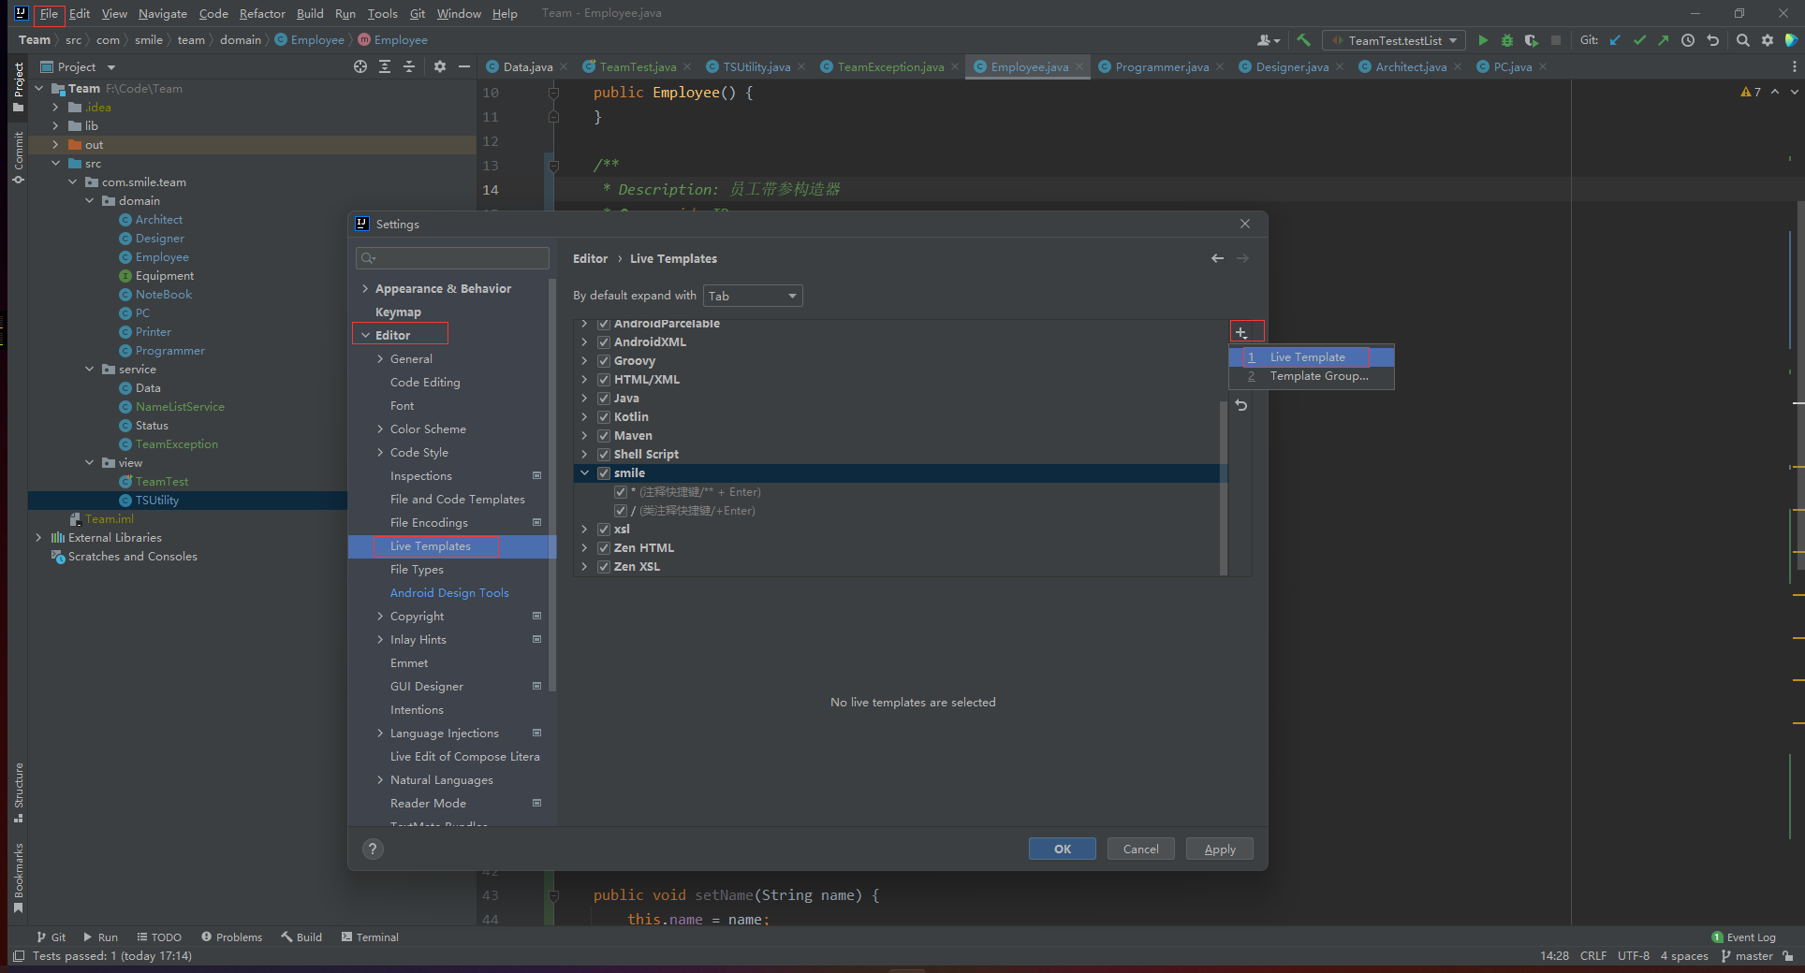Click the rollback undo icon in toolbar
The height and width of the screenshot is (973, 1805).
[1713, 40]
